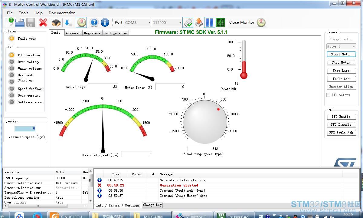Tick the All motors checkbox
Screen dimensions: 363x218
328,95
